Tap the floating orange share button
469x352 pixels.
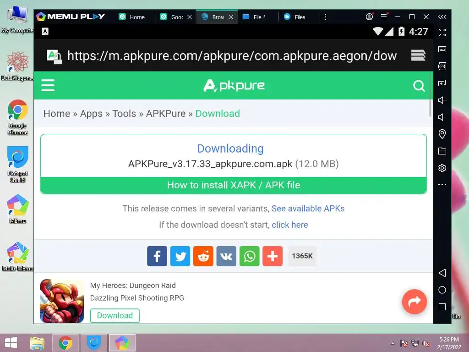pos(414,302)
